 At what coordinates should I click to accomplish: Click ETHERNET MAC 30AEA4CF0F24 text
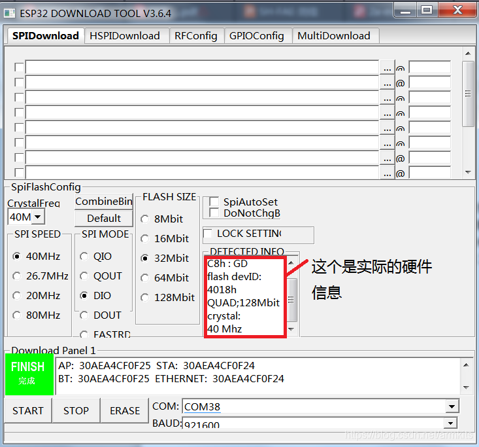[248, 379]
